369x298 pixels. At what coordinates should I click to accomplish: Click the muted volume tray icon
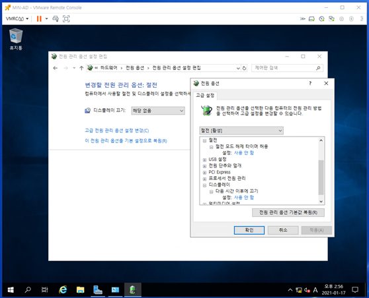pos(307,290)
